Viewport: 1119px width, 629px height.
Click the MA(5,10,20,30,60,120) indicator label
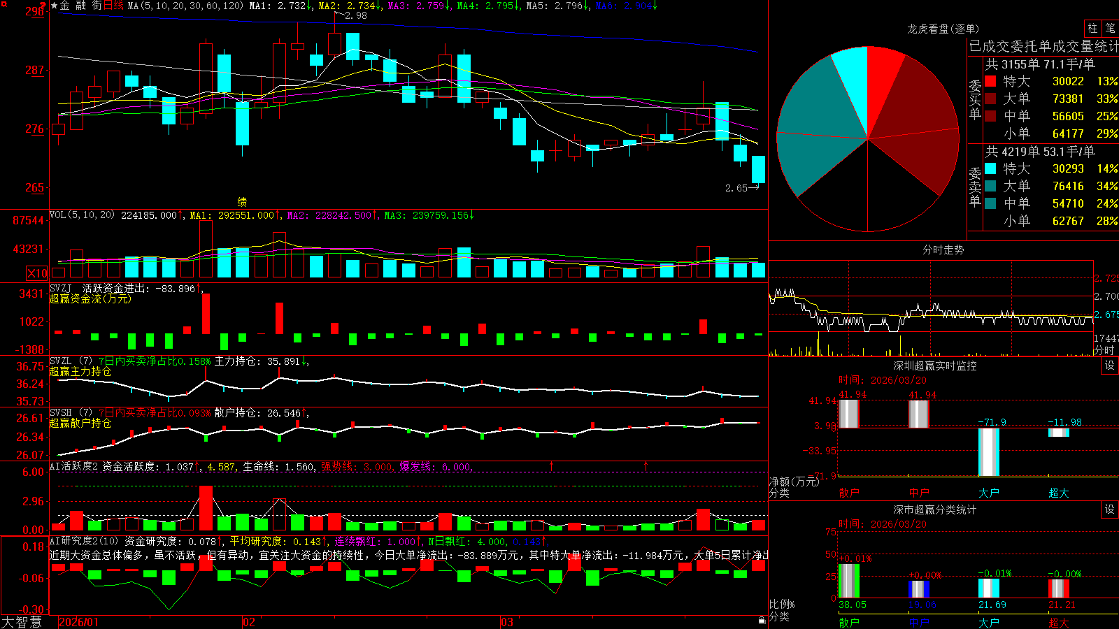tap(185, 6)
